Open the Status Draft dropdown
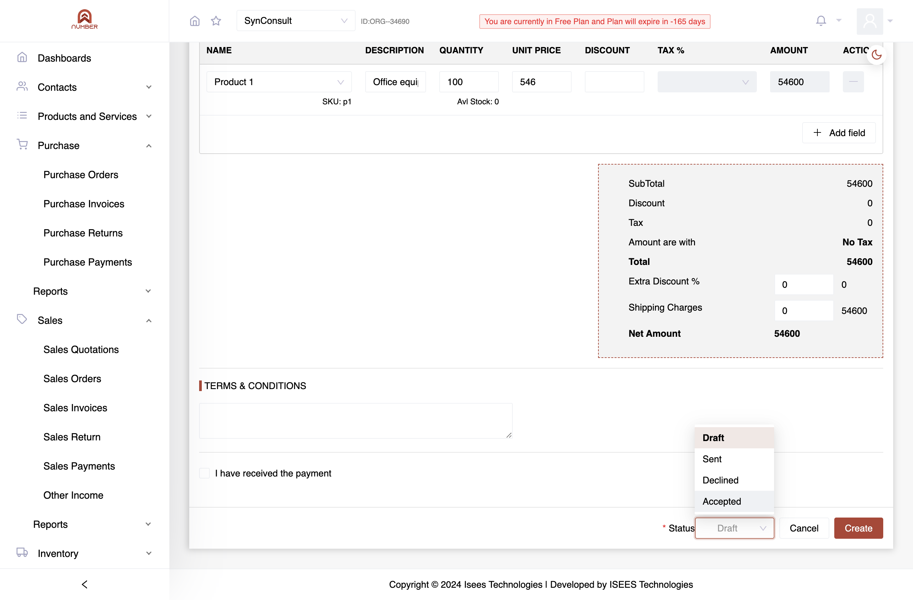 pos(734,528)
